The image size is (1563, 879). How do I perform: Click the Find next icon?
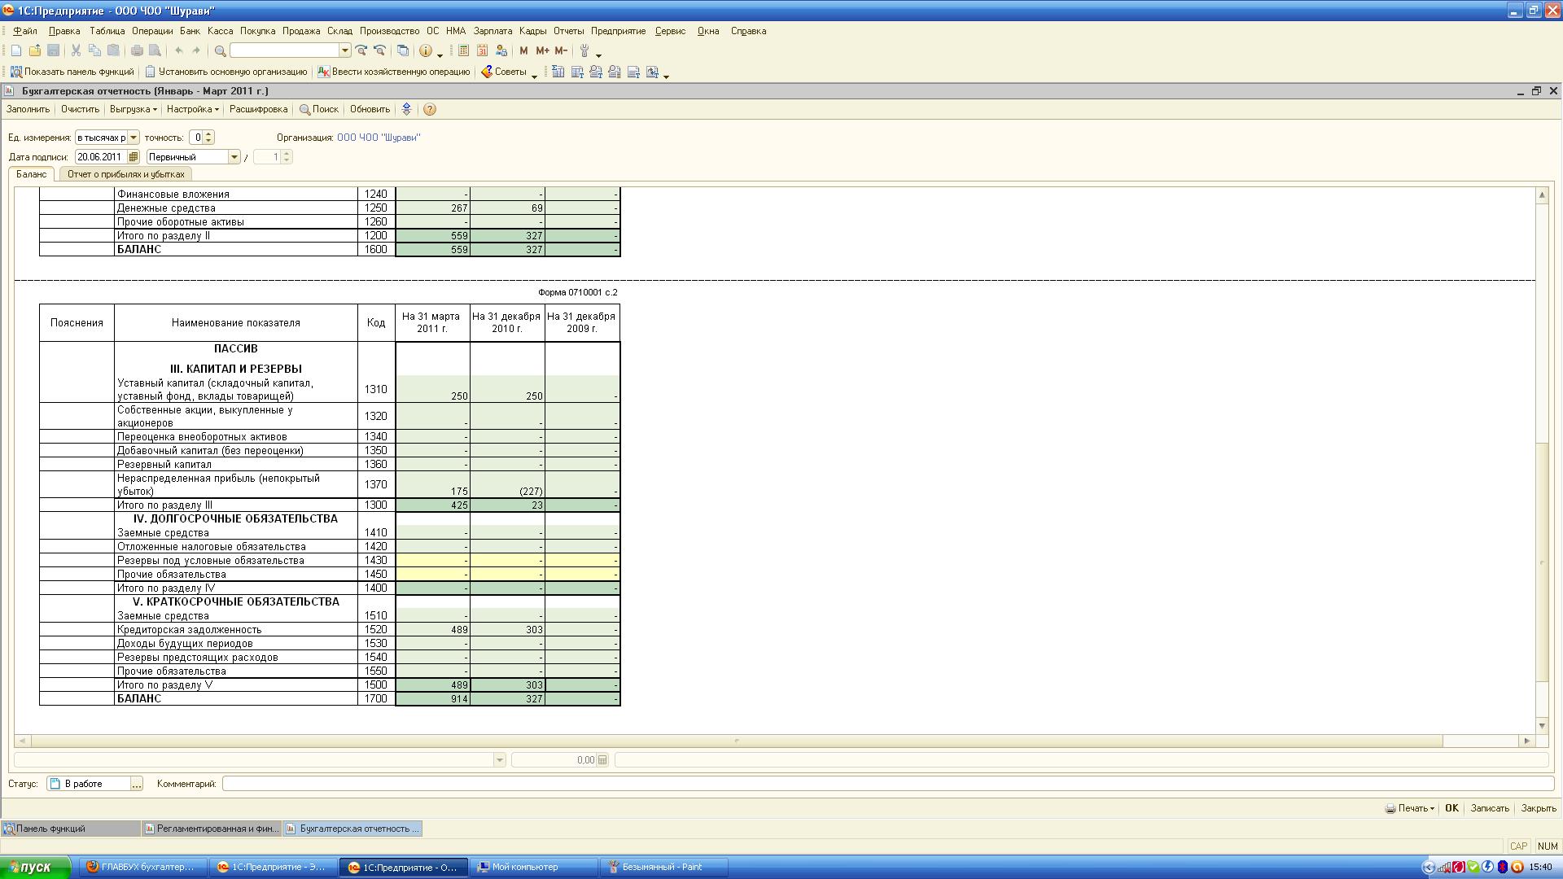coord(361,50)
